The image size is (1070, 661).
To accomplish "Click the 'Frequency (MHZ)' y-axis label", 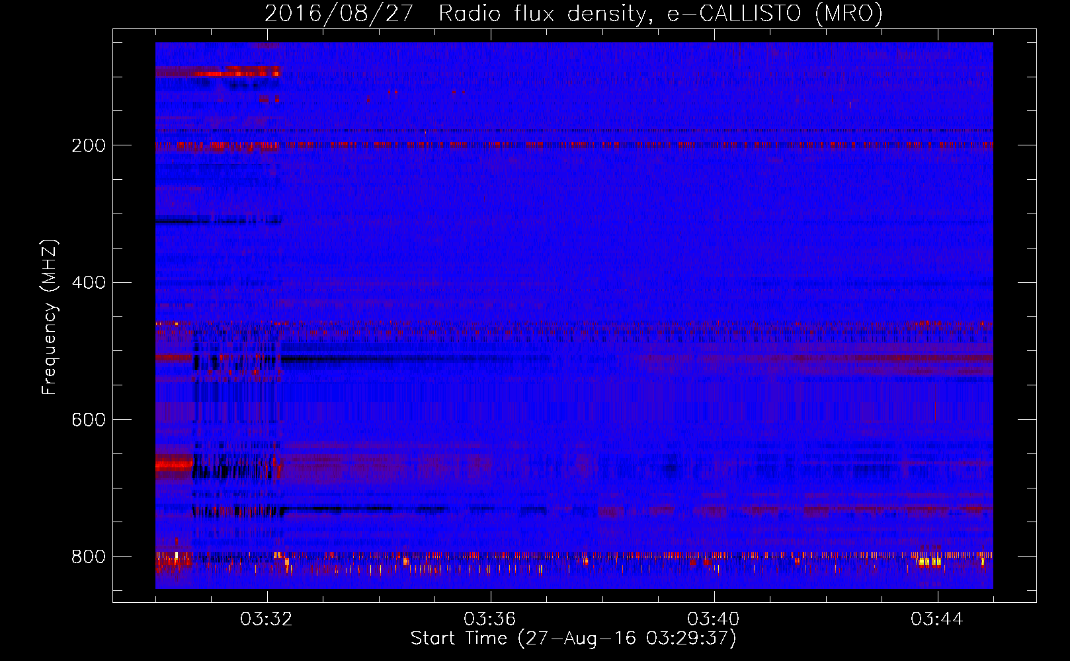I will [50, 317].
